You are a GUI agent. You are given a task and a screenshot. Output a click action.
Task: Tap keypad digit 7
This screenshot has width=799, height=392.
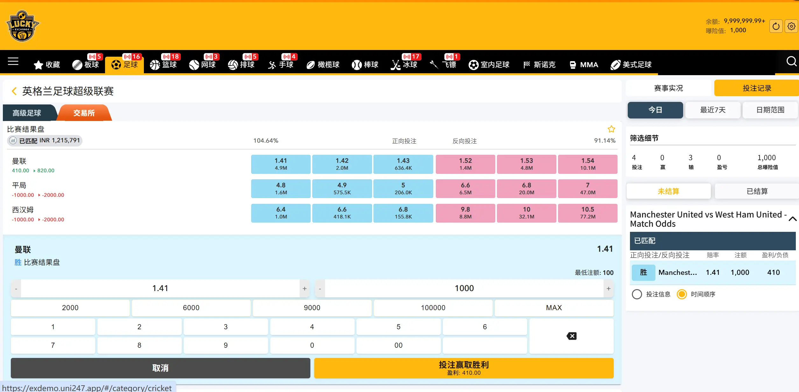tap(53, 346)
